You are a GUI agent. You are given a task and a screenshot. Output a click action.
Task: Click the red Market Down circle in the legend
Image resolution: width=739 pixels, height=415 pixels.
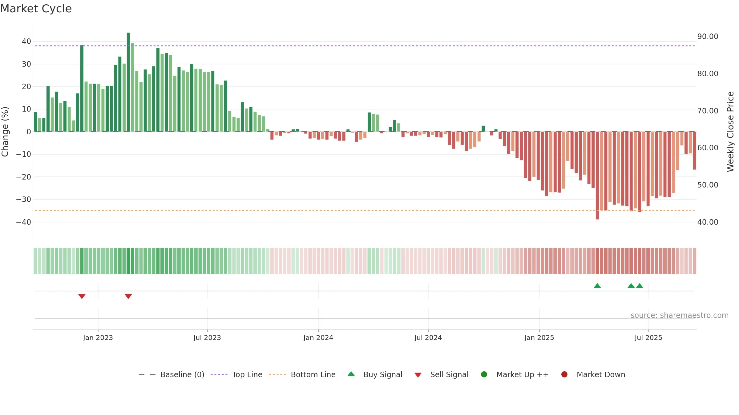[x=564, y=374]
